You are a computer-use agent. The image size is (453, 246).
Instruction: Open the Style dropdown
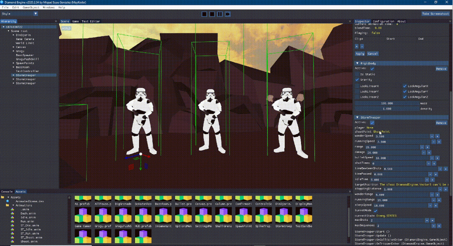coord(36,14)
